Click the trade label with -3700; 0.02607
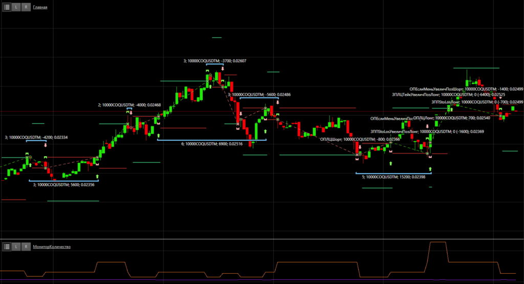The height and width of the screenshot is (284, 524). tap(214, 61)
